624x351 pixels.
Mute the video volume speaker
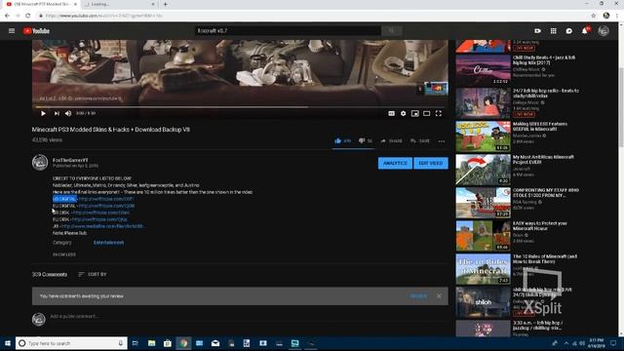tap(68, 113)
